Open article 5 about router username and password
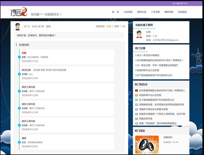Viewport: 204px width, 155px height. pyautogui.click(x=154, y=75)
